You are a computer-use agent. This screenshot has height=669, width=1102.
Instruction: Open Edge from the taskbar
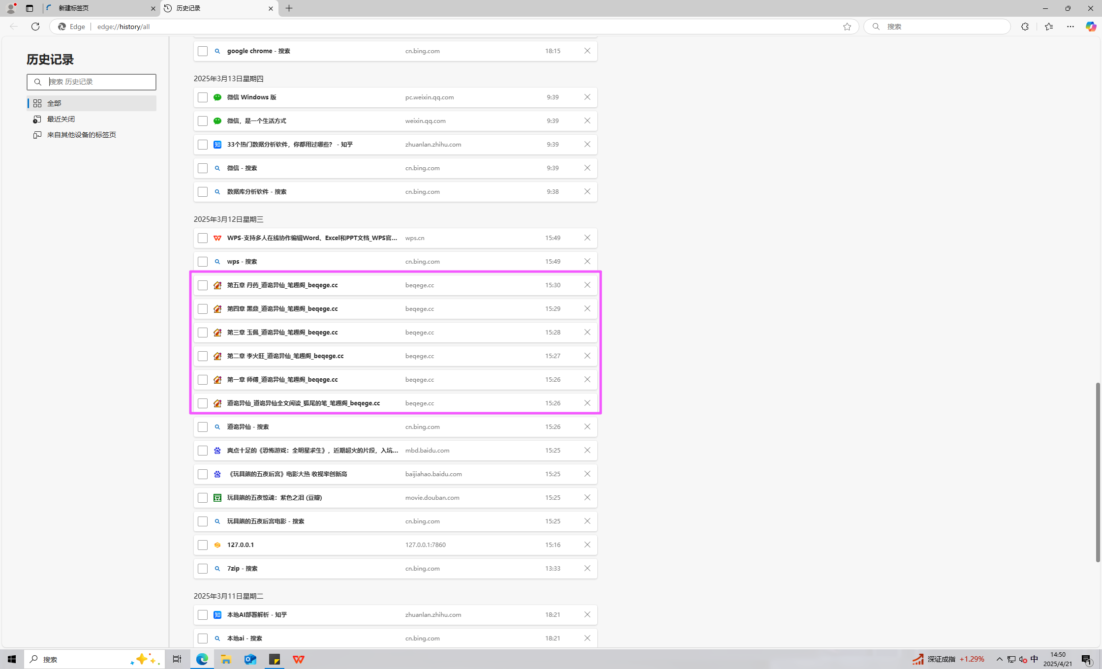pyautogui.click(x=202, y=659)
